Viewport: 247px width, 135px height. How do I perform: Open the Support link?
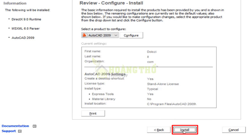coord(9,131)
